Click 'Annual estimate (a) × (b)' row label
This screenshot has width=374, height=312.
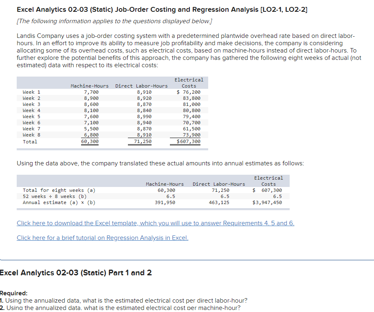59,202
